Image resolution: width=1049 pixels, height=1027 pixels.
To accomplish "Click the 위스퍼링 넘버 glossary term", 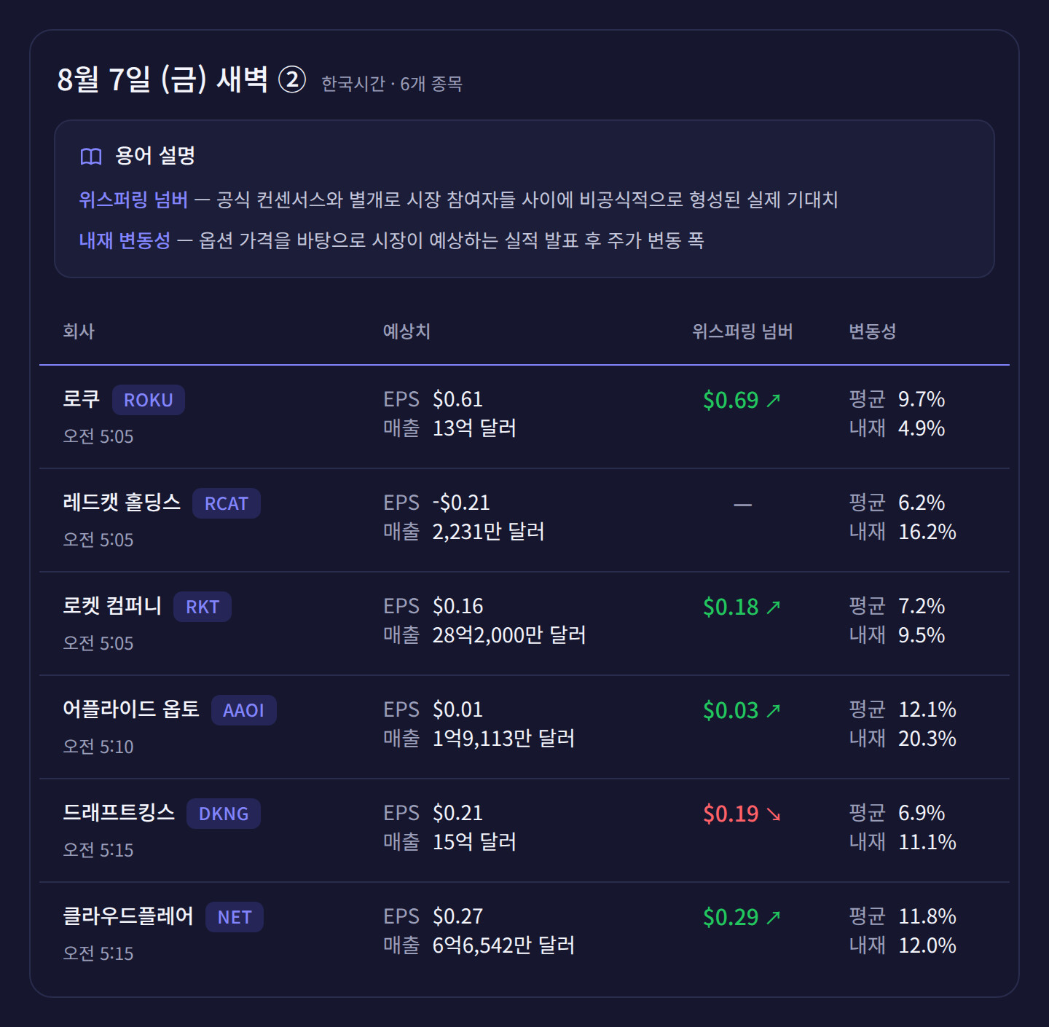I will [133, 200].
